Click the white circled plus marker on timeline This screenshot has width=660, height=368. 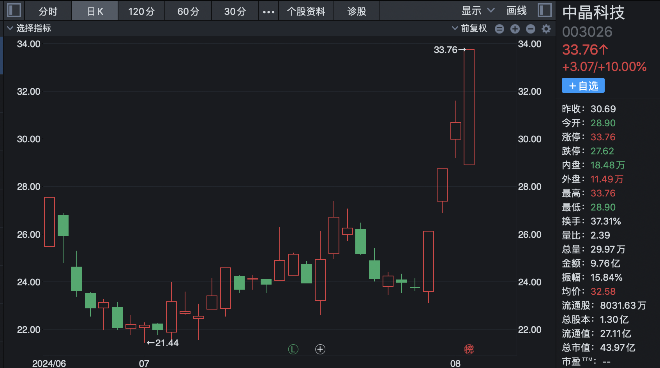coord(320,349)
